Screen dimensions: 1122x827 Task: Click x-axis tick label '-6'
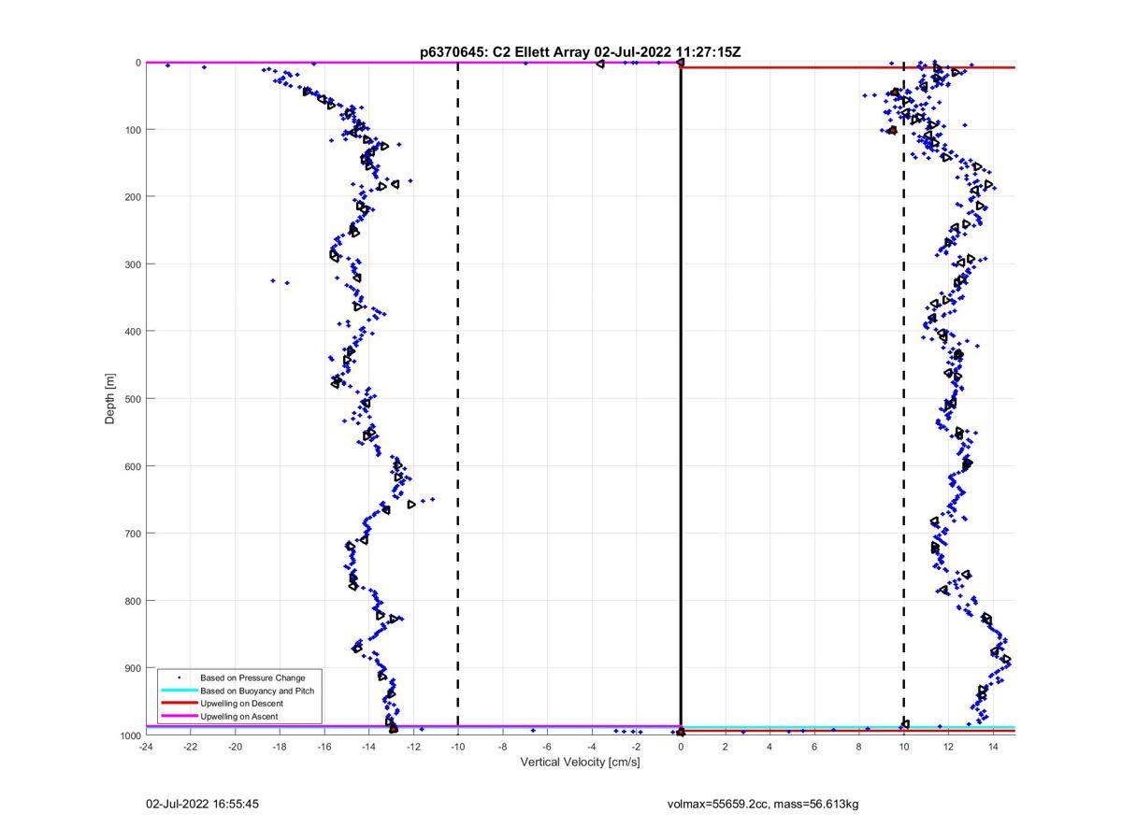[547, 748]
